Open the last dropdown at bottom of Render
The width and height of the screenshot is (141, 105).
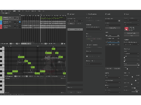coord(113,92)
